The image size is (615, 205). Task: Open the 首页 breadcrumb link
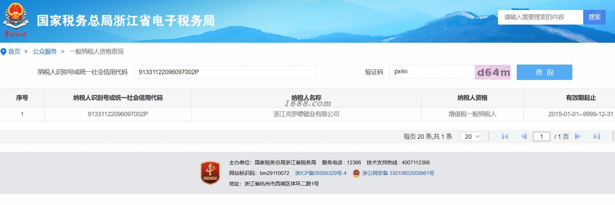click(x=14, y=52)
